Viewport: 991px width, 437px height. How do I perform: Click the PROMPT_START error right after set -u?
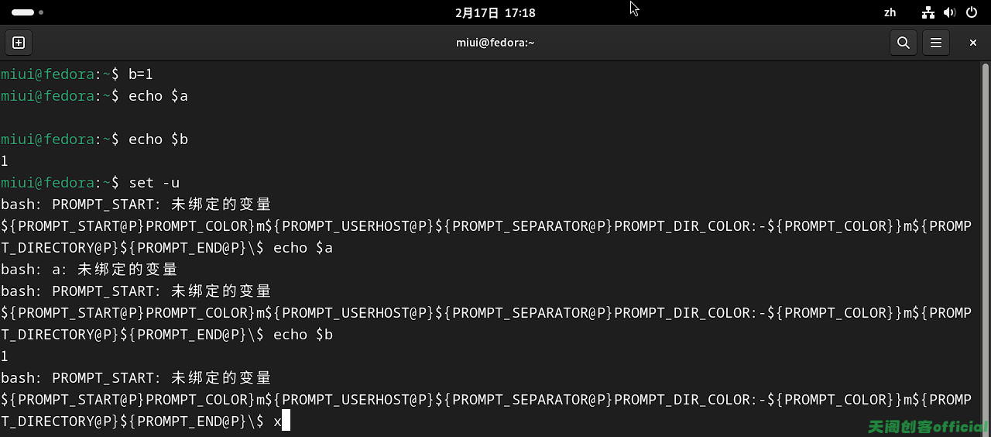[136, 205]
